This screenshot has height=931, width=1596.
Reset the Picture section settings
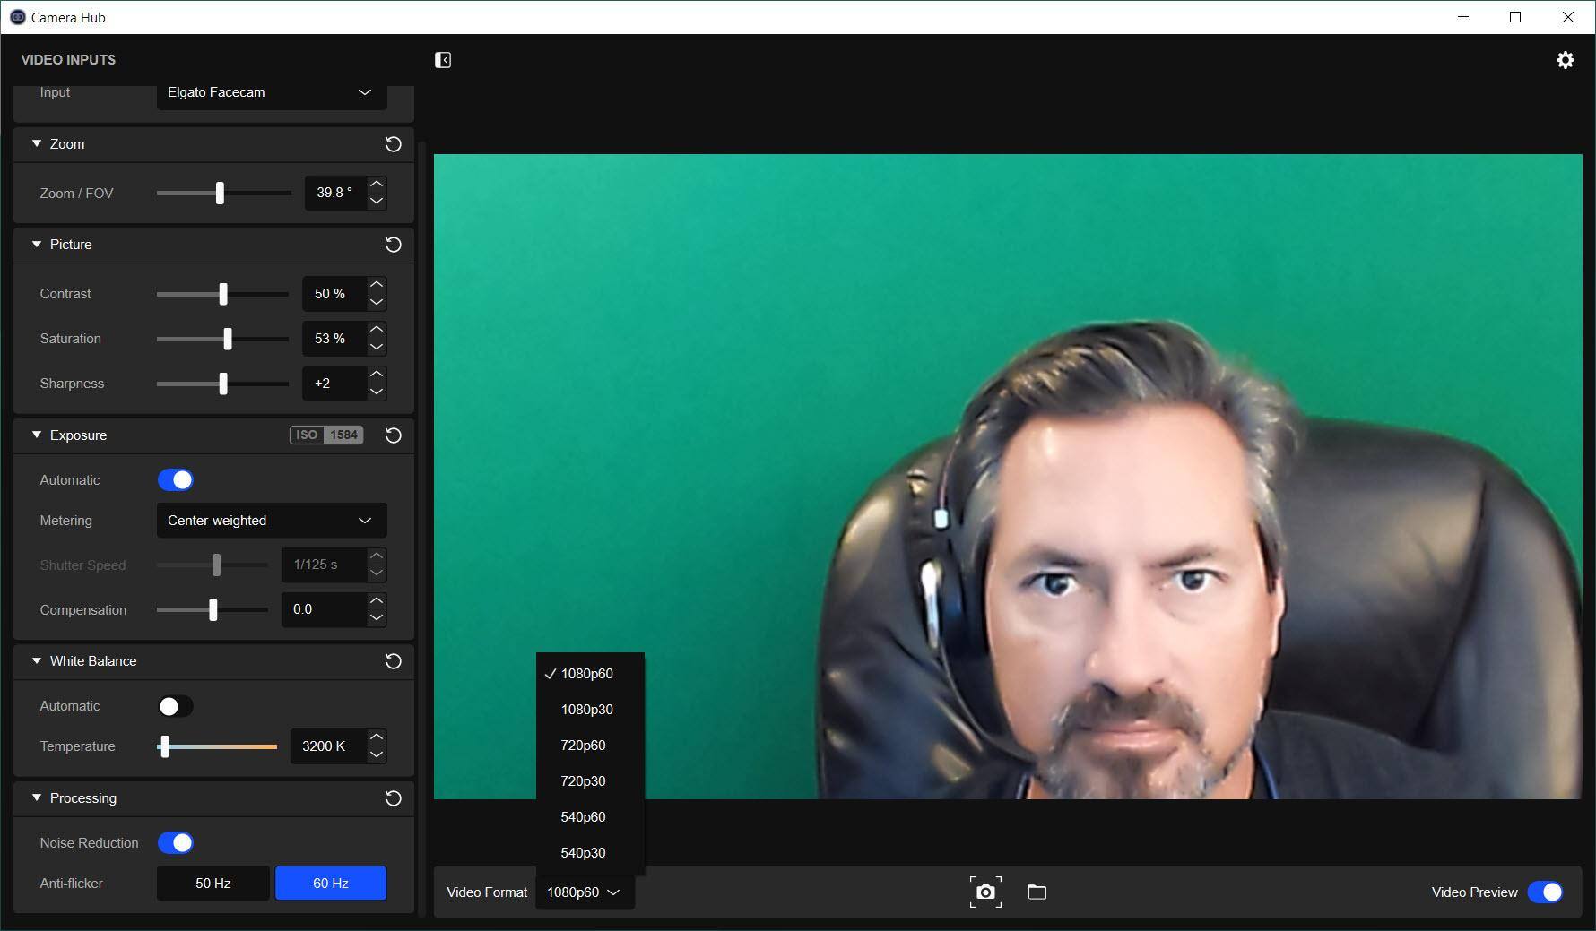(393, 245)
